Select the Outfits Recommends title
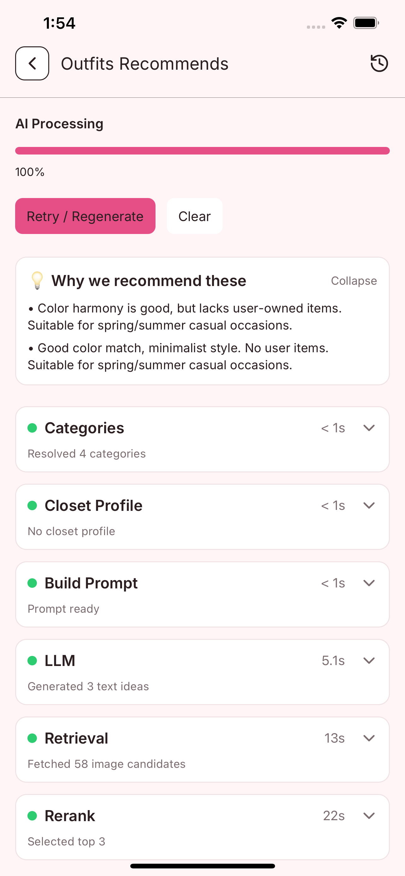The width and height of the screenshot is (405, 876). click(144, 63)
